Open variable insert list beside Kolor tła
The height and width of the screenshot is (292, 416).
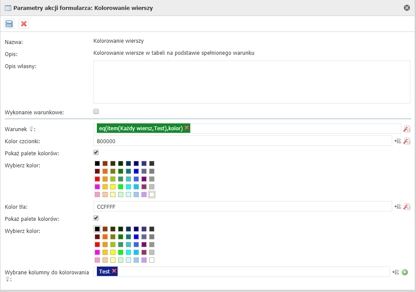point(398,207)
